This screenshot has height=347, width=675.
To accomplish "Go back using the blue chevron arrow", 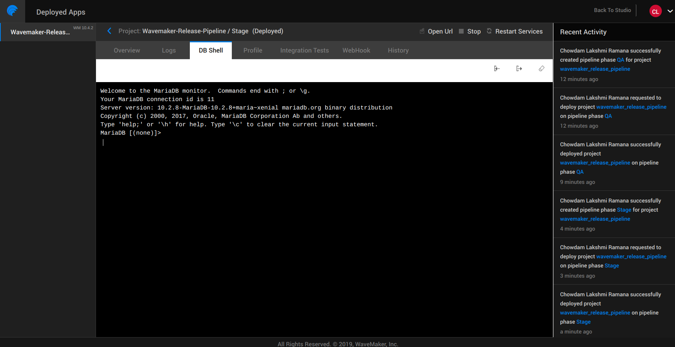I will tap(109, 31).
